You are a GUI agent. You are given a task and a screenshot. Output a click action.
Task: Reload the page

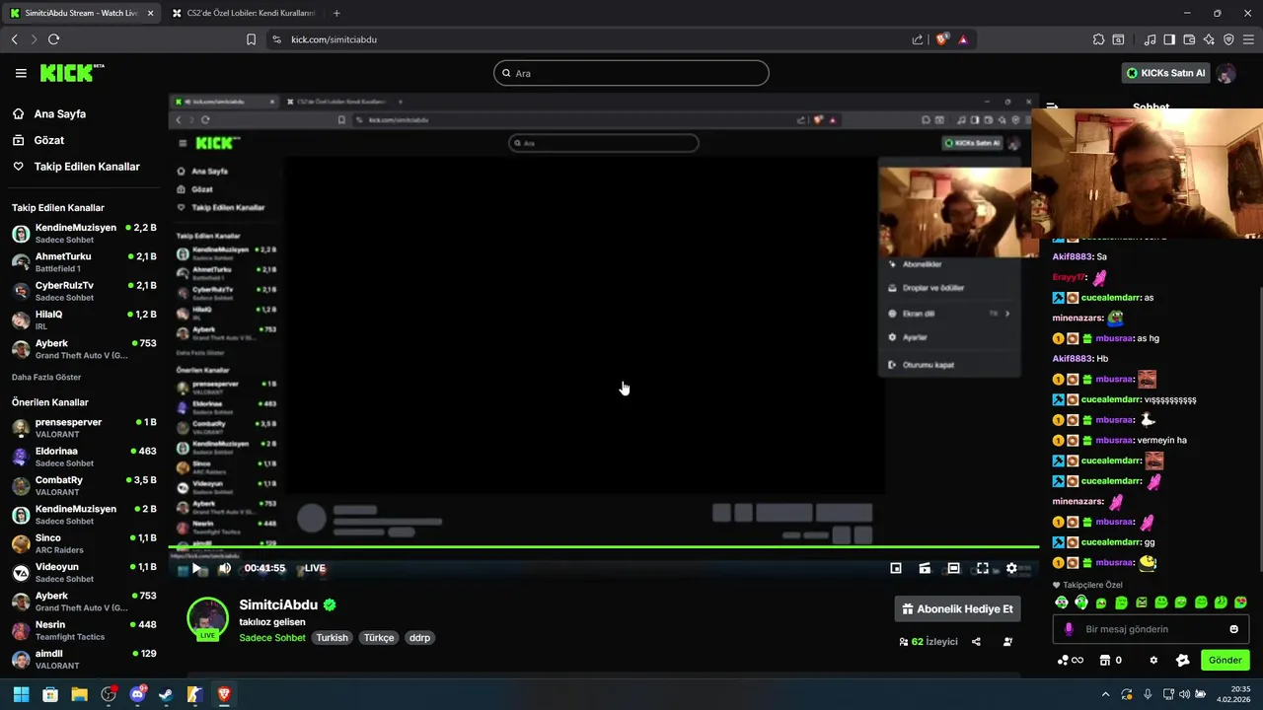tap(53, 39)
